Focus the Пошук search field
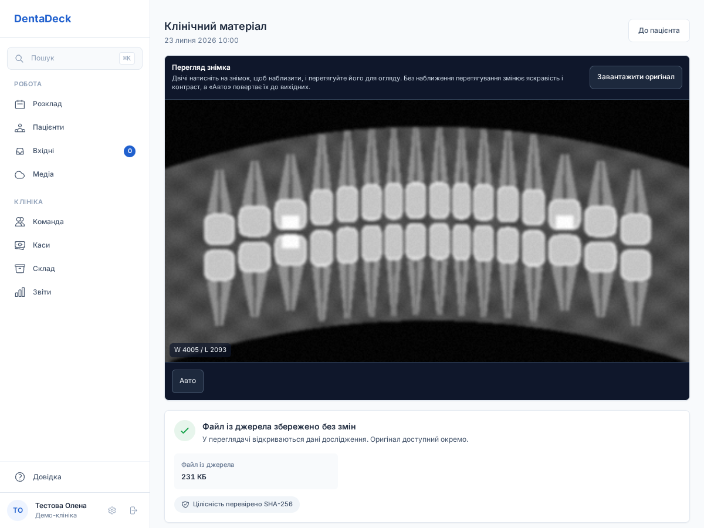 (75, 59)
